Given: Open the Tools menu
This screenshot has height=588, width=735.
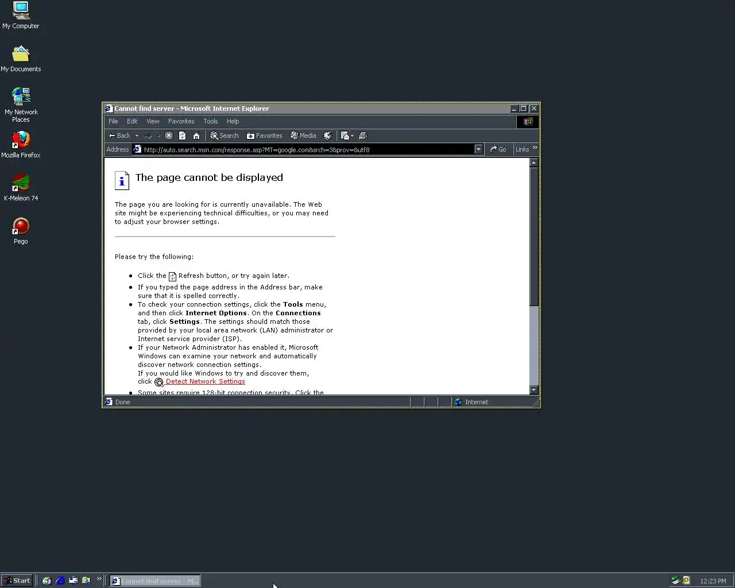Looking at the screenshot, I should (211, 121).
